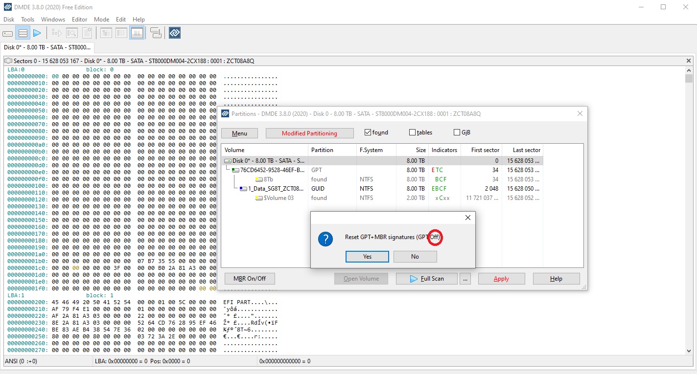Click the Select Disk drive icon in toolbar

point(8,33)
